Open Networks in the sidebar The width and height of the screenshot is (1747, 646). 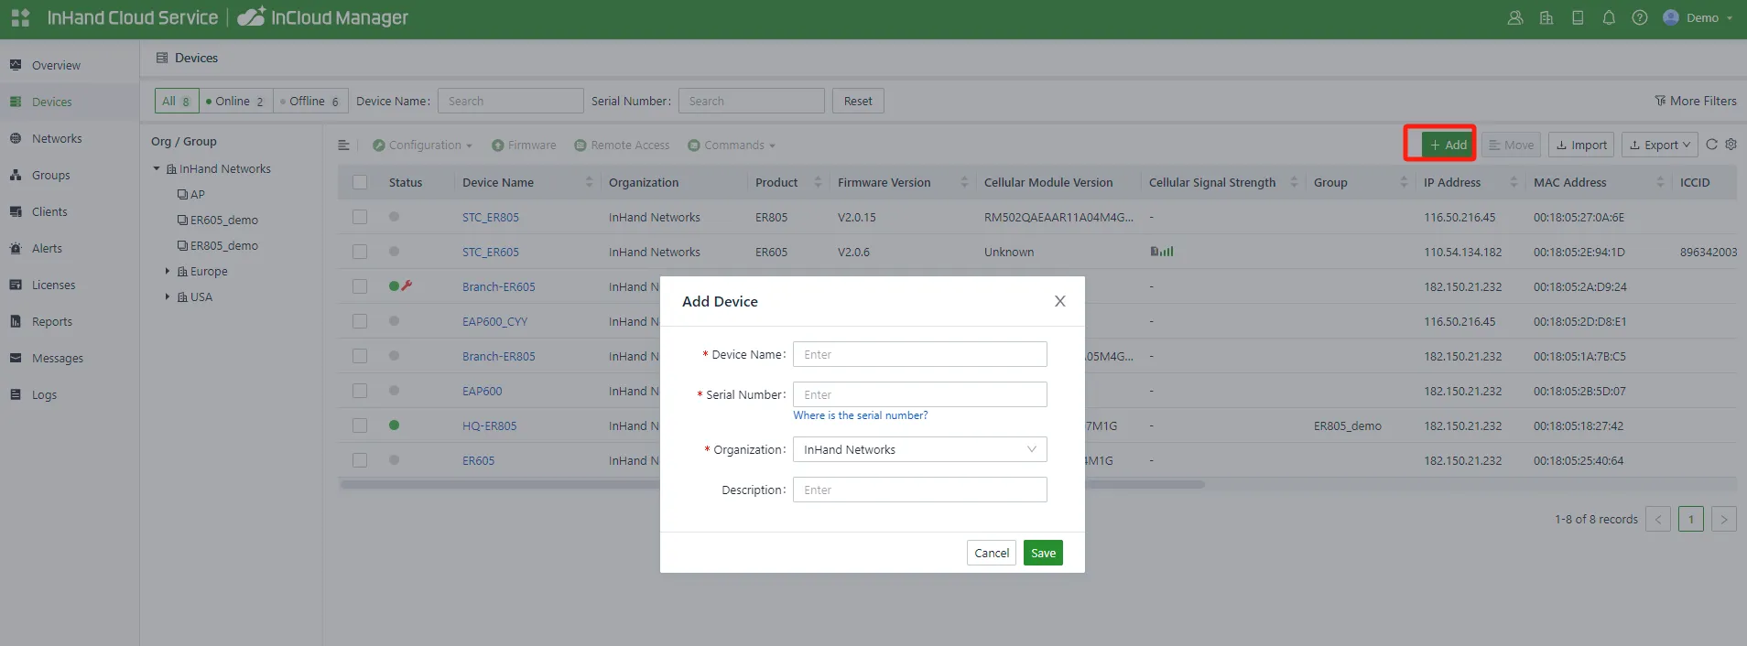pyautogui.click(x=57, y=138)
